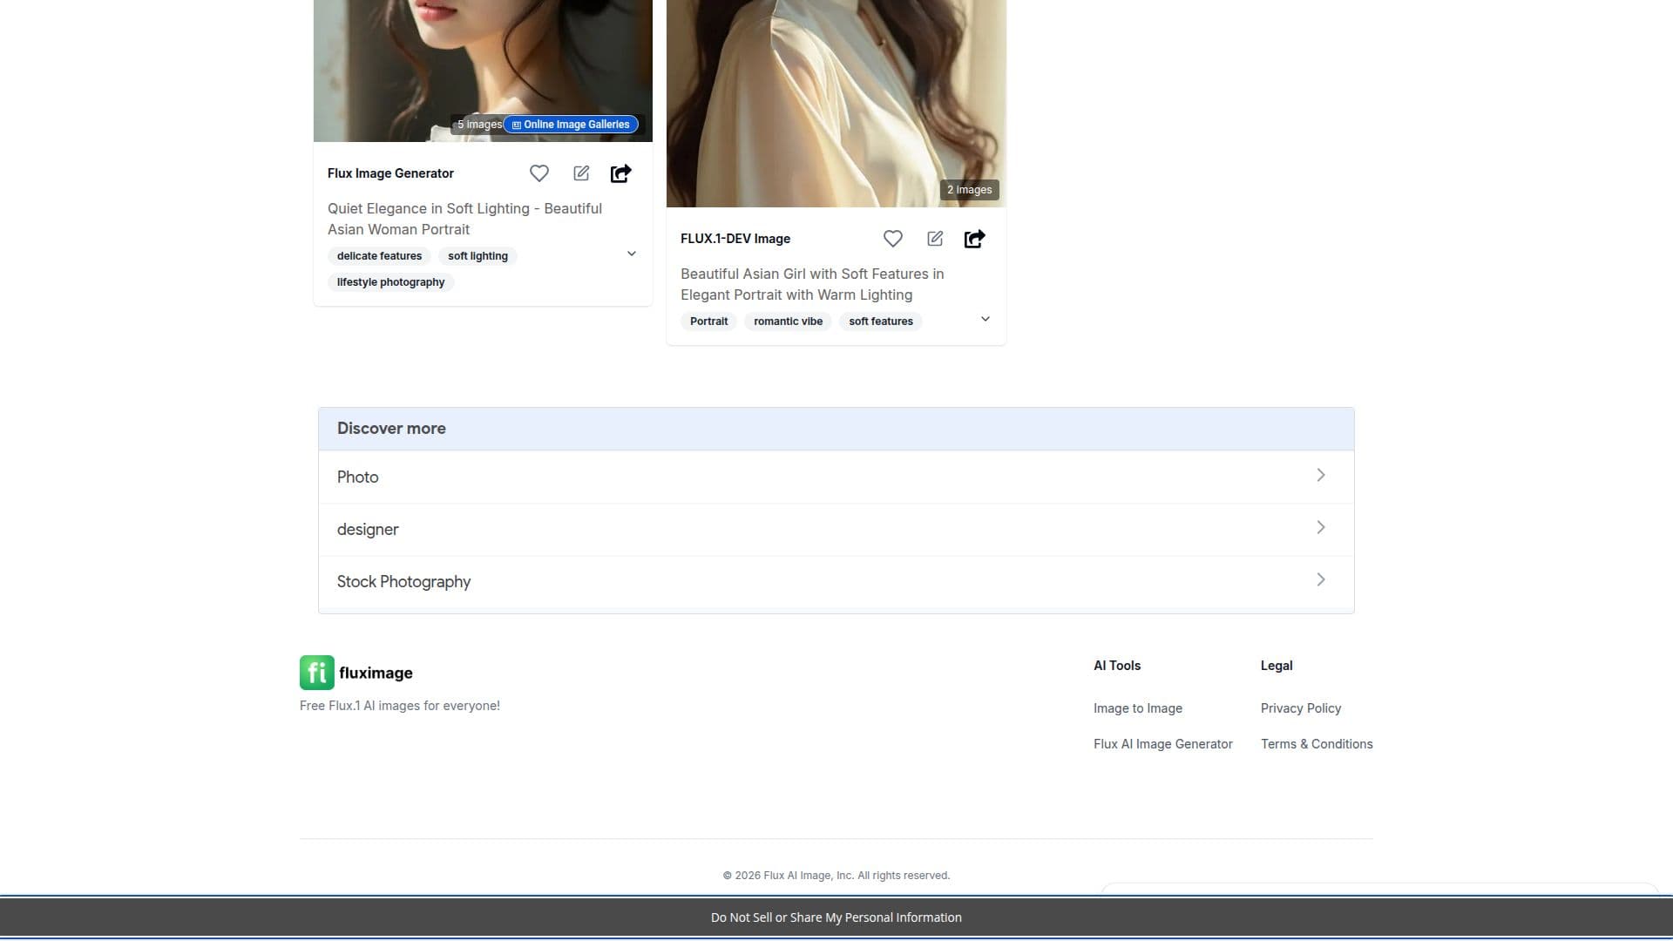Open the Privacy Policy link
The height and width of the screenshot is (941, 1673).
1301,708
